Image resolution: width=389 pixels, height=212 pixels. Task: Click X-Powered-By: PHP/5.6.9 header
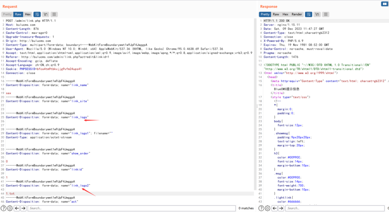(283, 41)
